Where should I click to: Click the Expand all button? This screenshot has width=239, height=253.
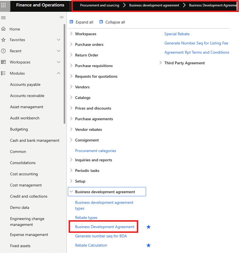pyautogui.click(x=81, y=22)
